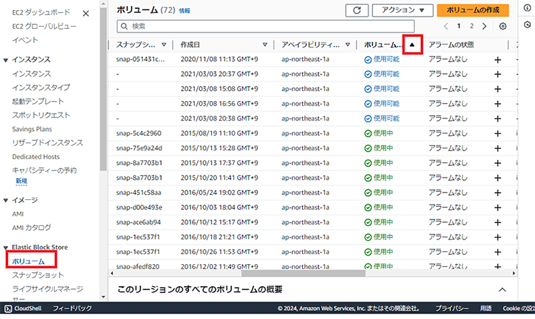Viewport: 535px width, 319px height.
Task: Open CloudShell from the footer
Action: click(x=23, y=308)
